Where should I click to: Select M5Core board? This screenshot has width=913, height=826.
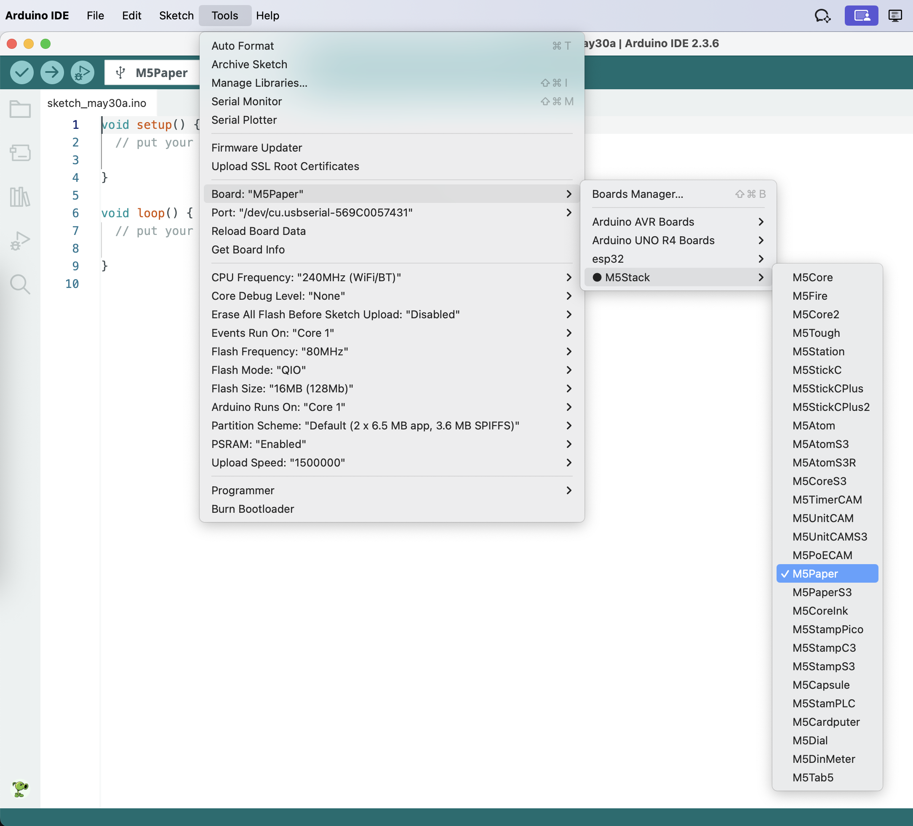[x=827, y=277]
